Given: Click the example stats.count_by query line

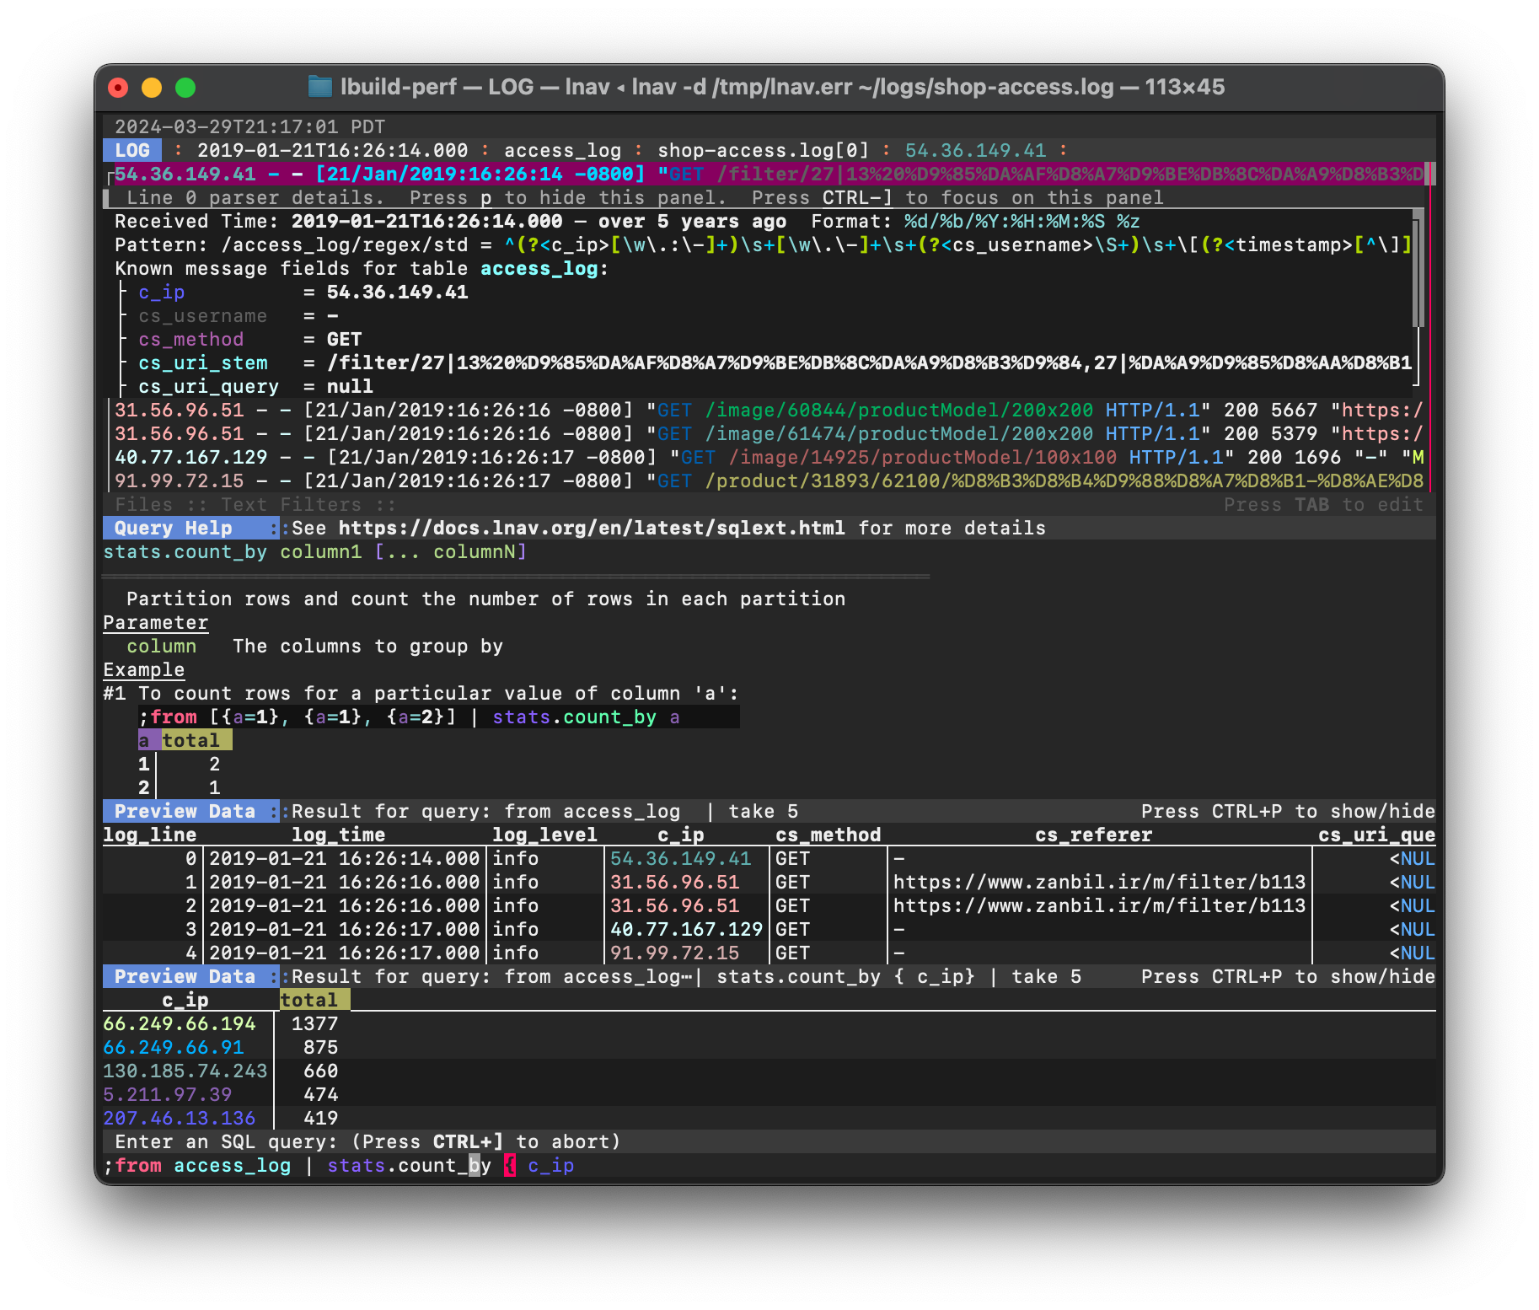Looking at the screenshot, I should point(438,717).
